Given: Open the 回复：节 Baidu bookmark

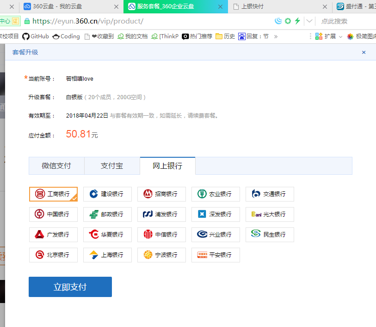Looking at the screenshot, I should click(253, 36).
